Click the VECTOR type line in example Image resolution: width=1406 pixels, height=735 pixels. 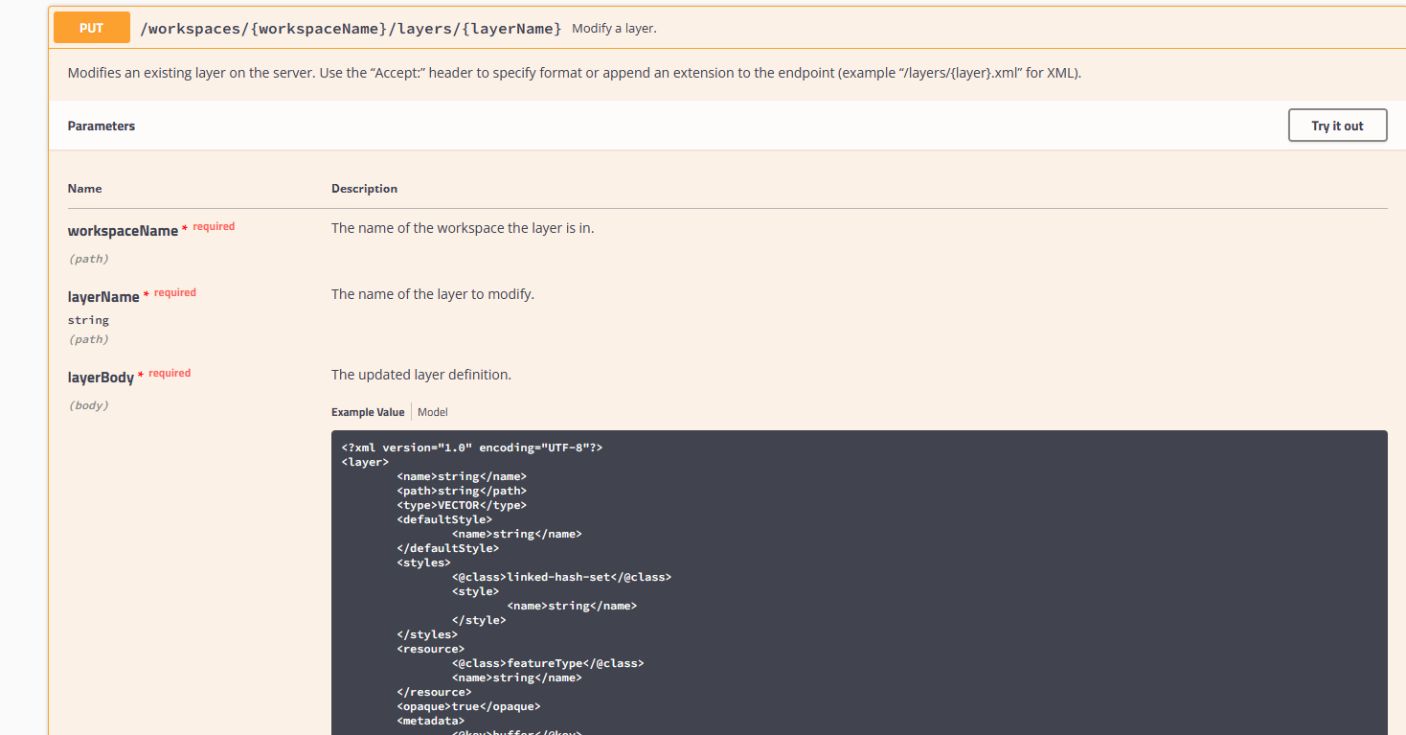pos(462,504)
